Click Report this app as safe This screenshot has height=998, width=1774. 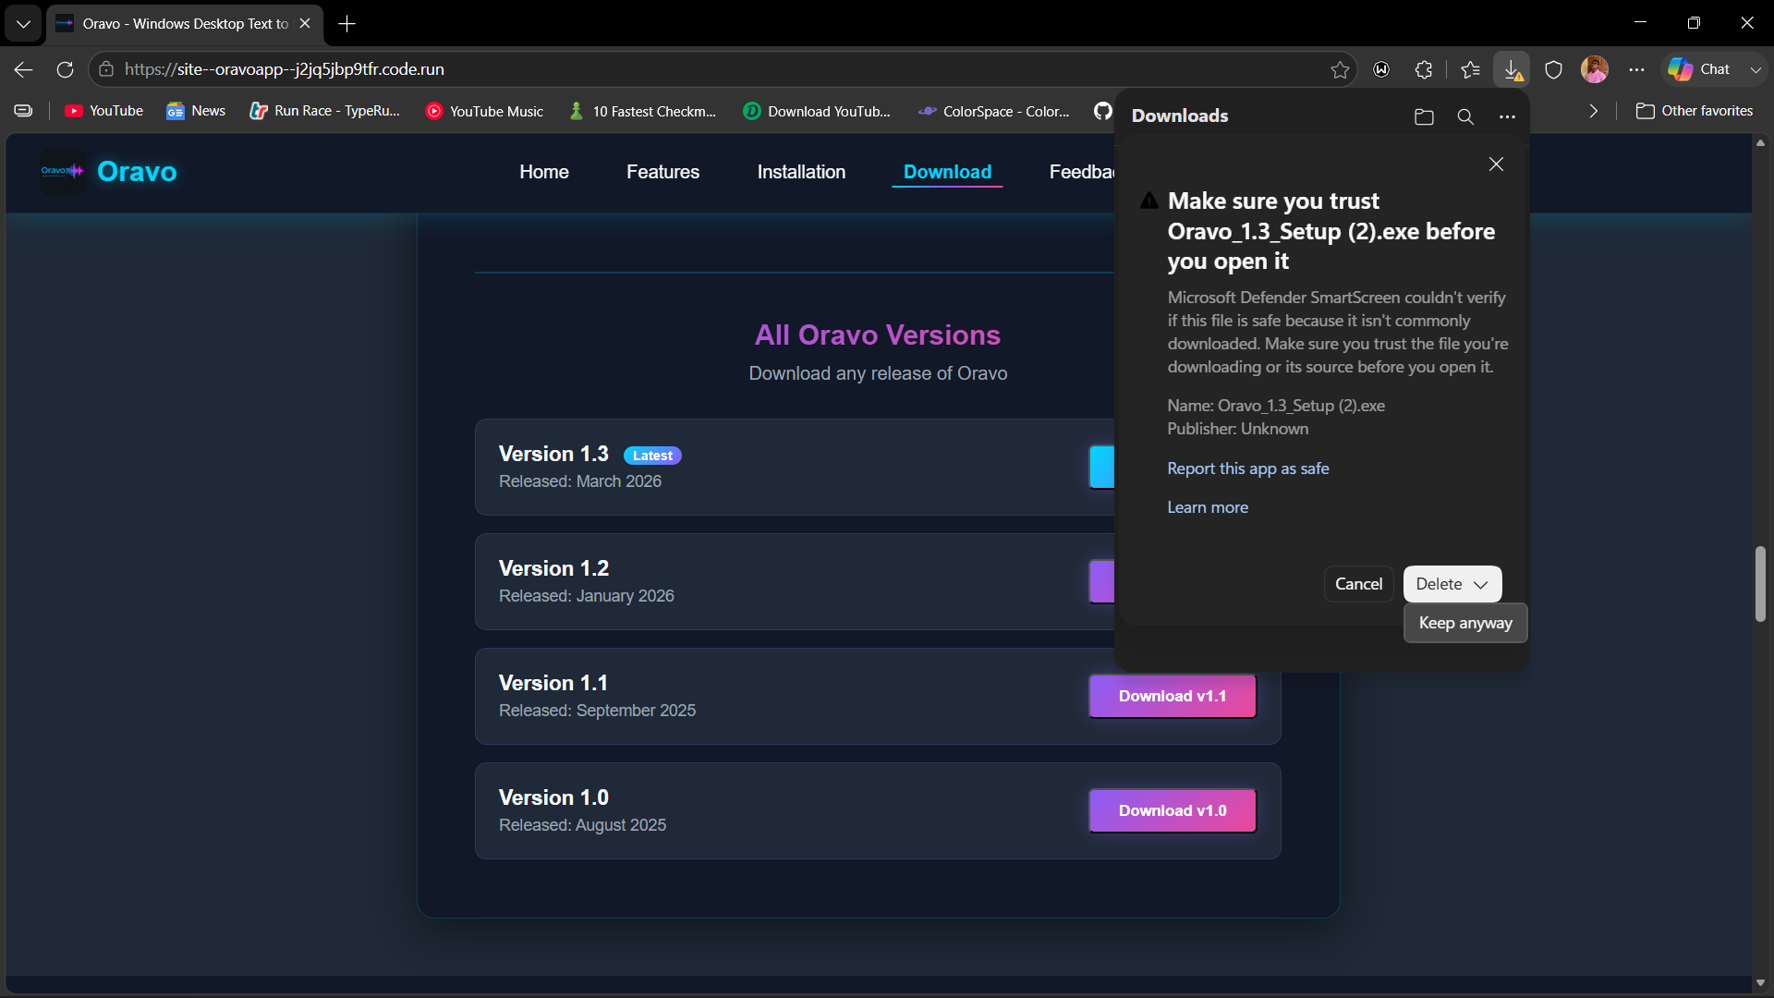pyautogui.click(x=1248, y=469)
